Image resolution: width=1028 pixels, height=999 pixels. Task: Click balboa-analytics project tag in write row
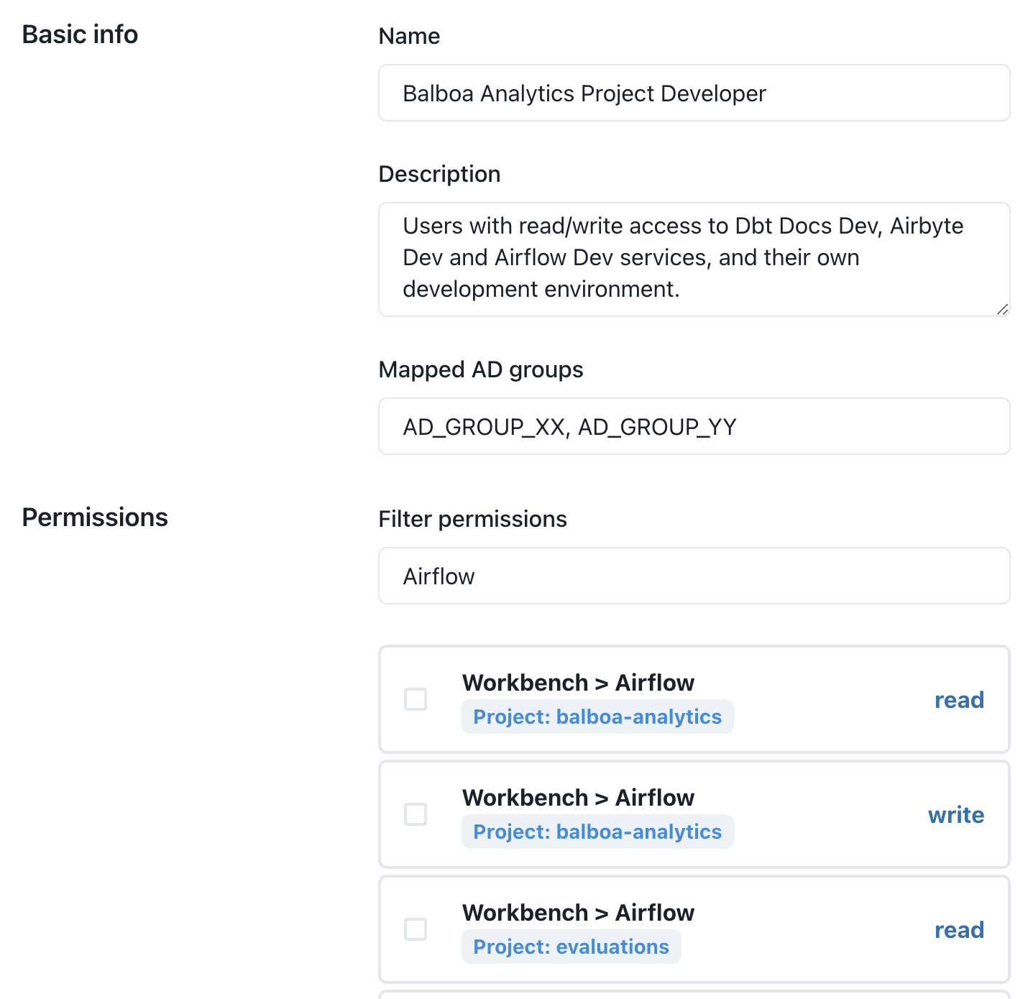click(x=597, y=832)
